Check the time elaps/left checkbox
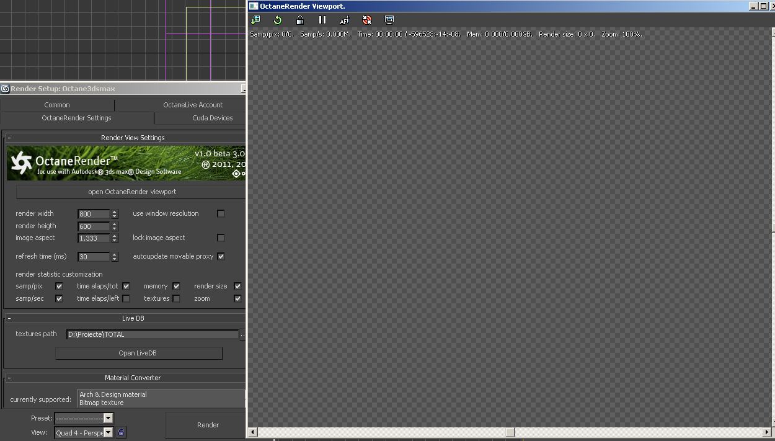This screenshot has width=775, height=441. (126, 298)
